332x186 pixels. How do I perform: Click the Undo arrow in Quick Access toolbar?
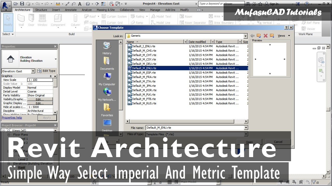[x=37, y=4]
